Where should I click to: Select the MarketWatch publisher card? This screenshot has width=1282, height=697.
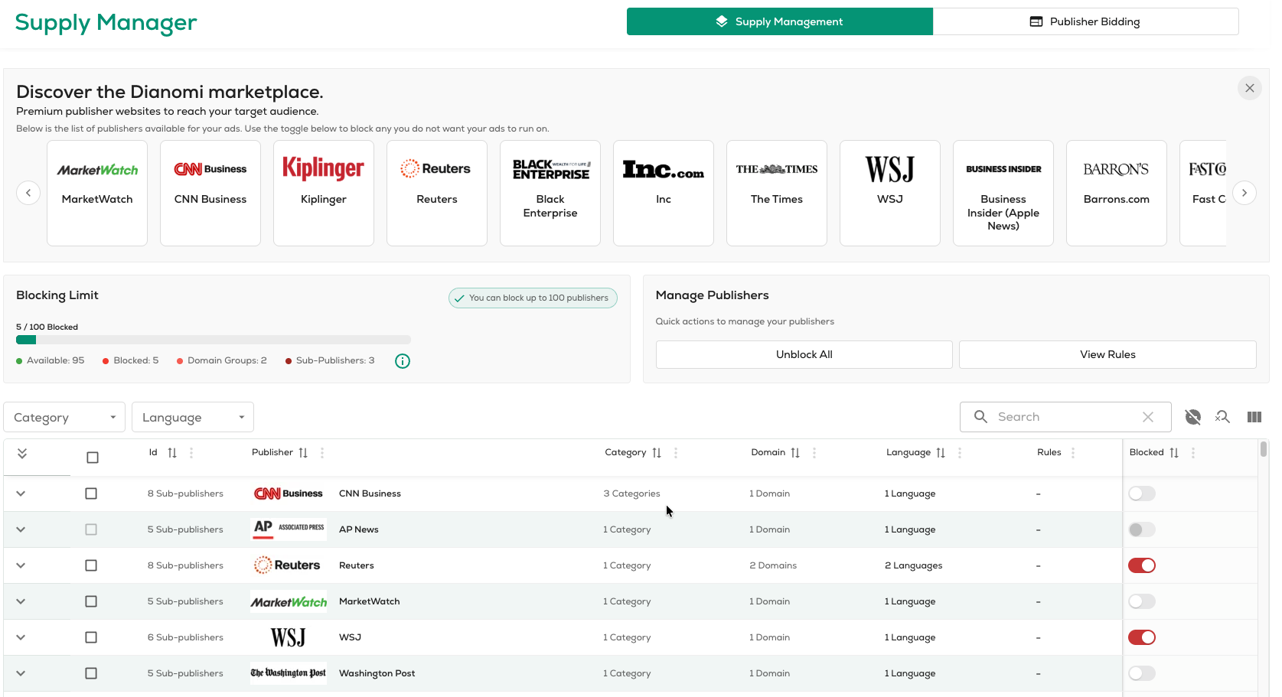[97, 193]
